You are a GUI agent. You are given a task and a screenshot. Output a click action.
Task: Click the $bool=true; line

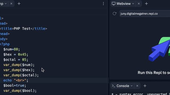(15, 85)
